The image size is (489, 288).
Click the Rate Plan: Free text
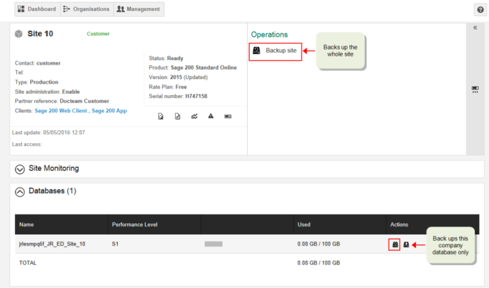168,87
